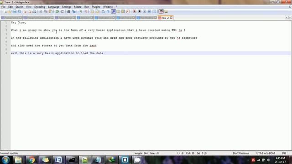292x164 pixels.
Task: Click the Open file toolbar icon
Action: coord(10,11)
